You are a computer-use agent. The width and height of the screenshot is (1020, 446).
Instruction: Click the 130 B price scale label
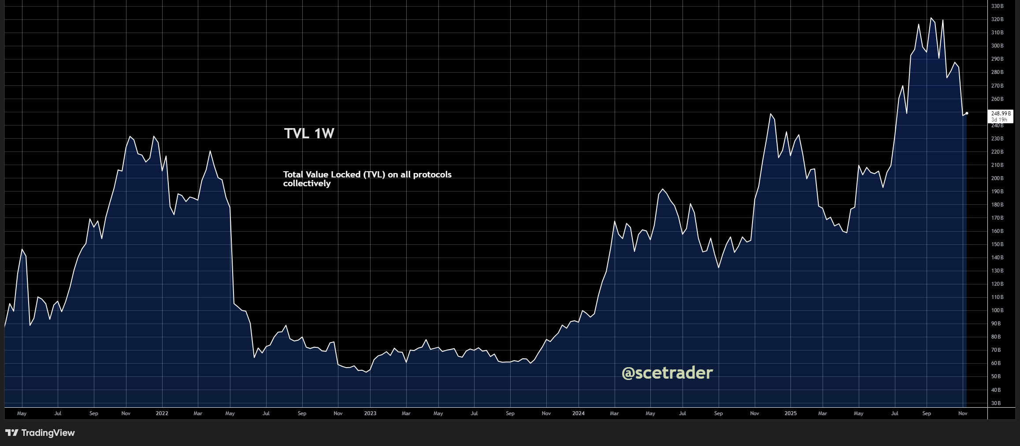pos(997,271)
